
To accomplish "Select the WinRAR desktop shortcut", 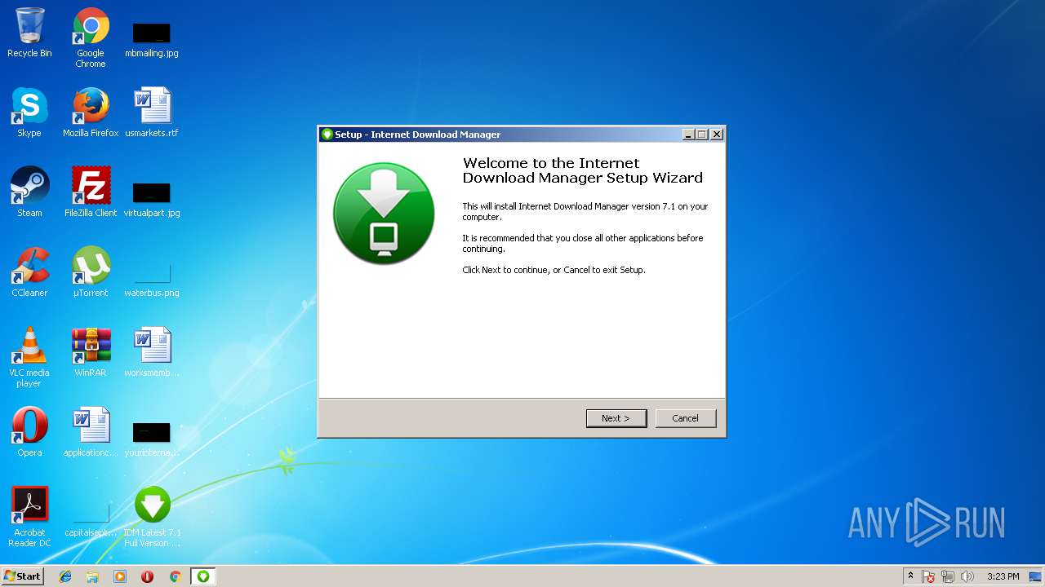I will [91, 352].
